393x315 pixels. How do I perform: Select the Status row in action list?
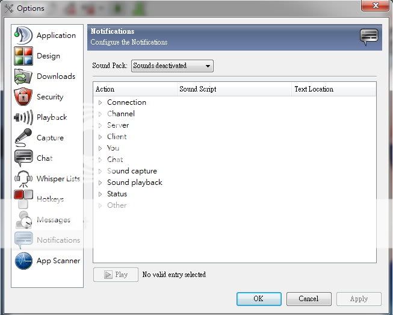pyautogui.click(x=117, y=194)
